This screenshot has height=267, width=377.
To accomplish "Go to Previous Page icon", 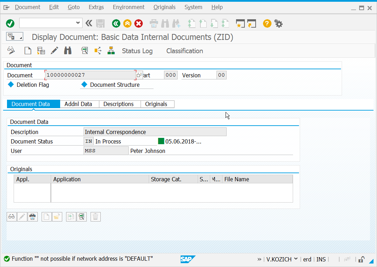I will pyautogui.click(x=203, y=23).
